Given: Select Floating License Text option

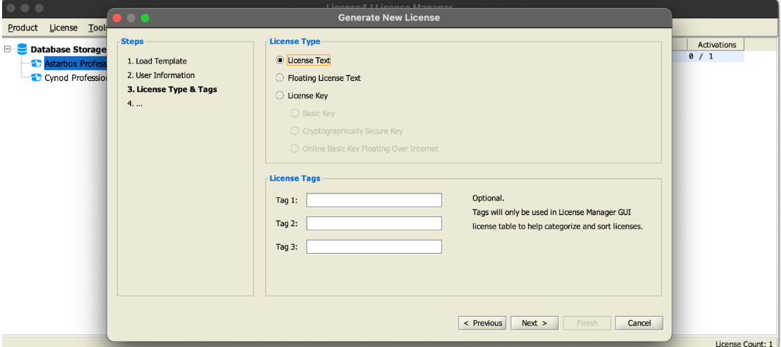Looking at the screenshot, I should [x=280, y=78].
